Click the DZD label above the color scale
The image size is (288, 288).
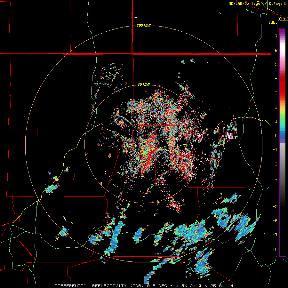click(x=281, y=19)
